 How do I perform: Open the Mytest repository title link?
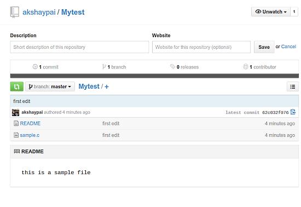[73, 12]
